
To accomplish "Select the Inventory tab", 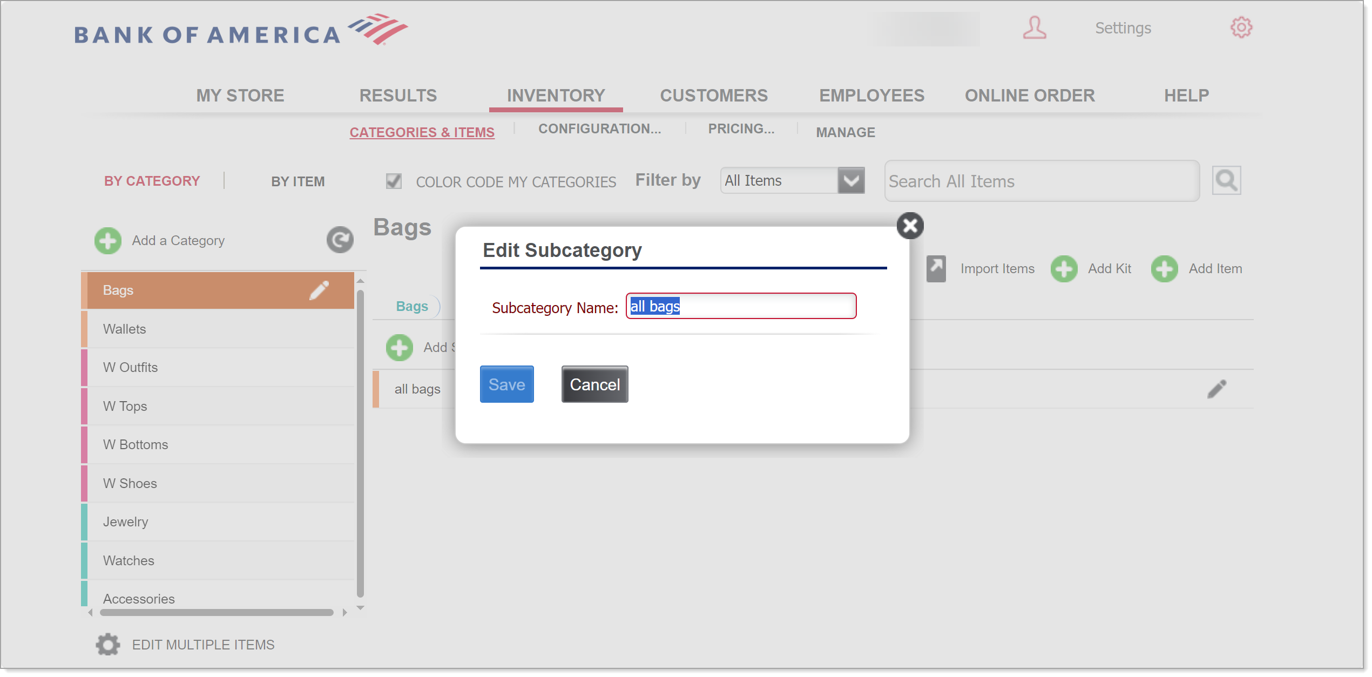I will click(556, 96).
